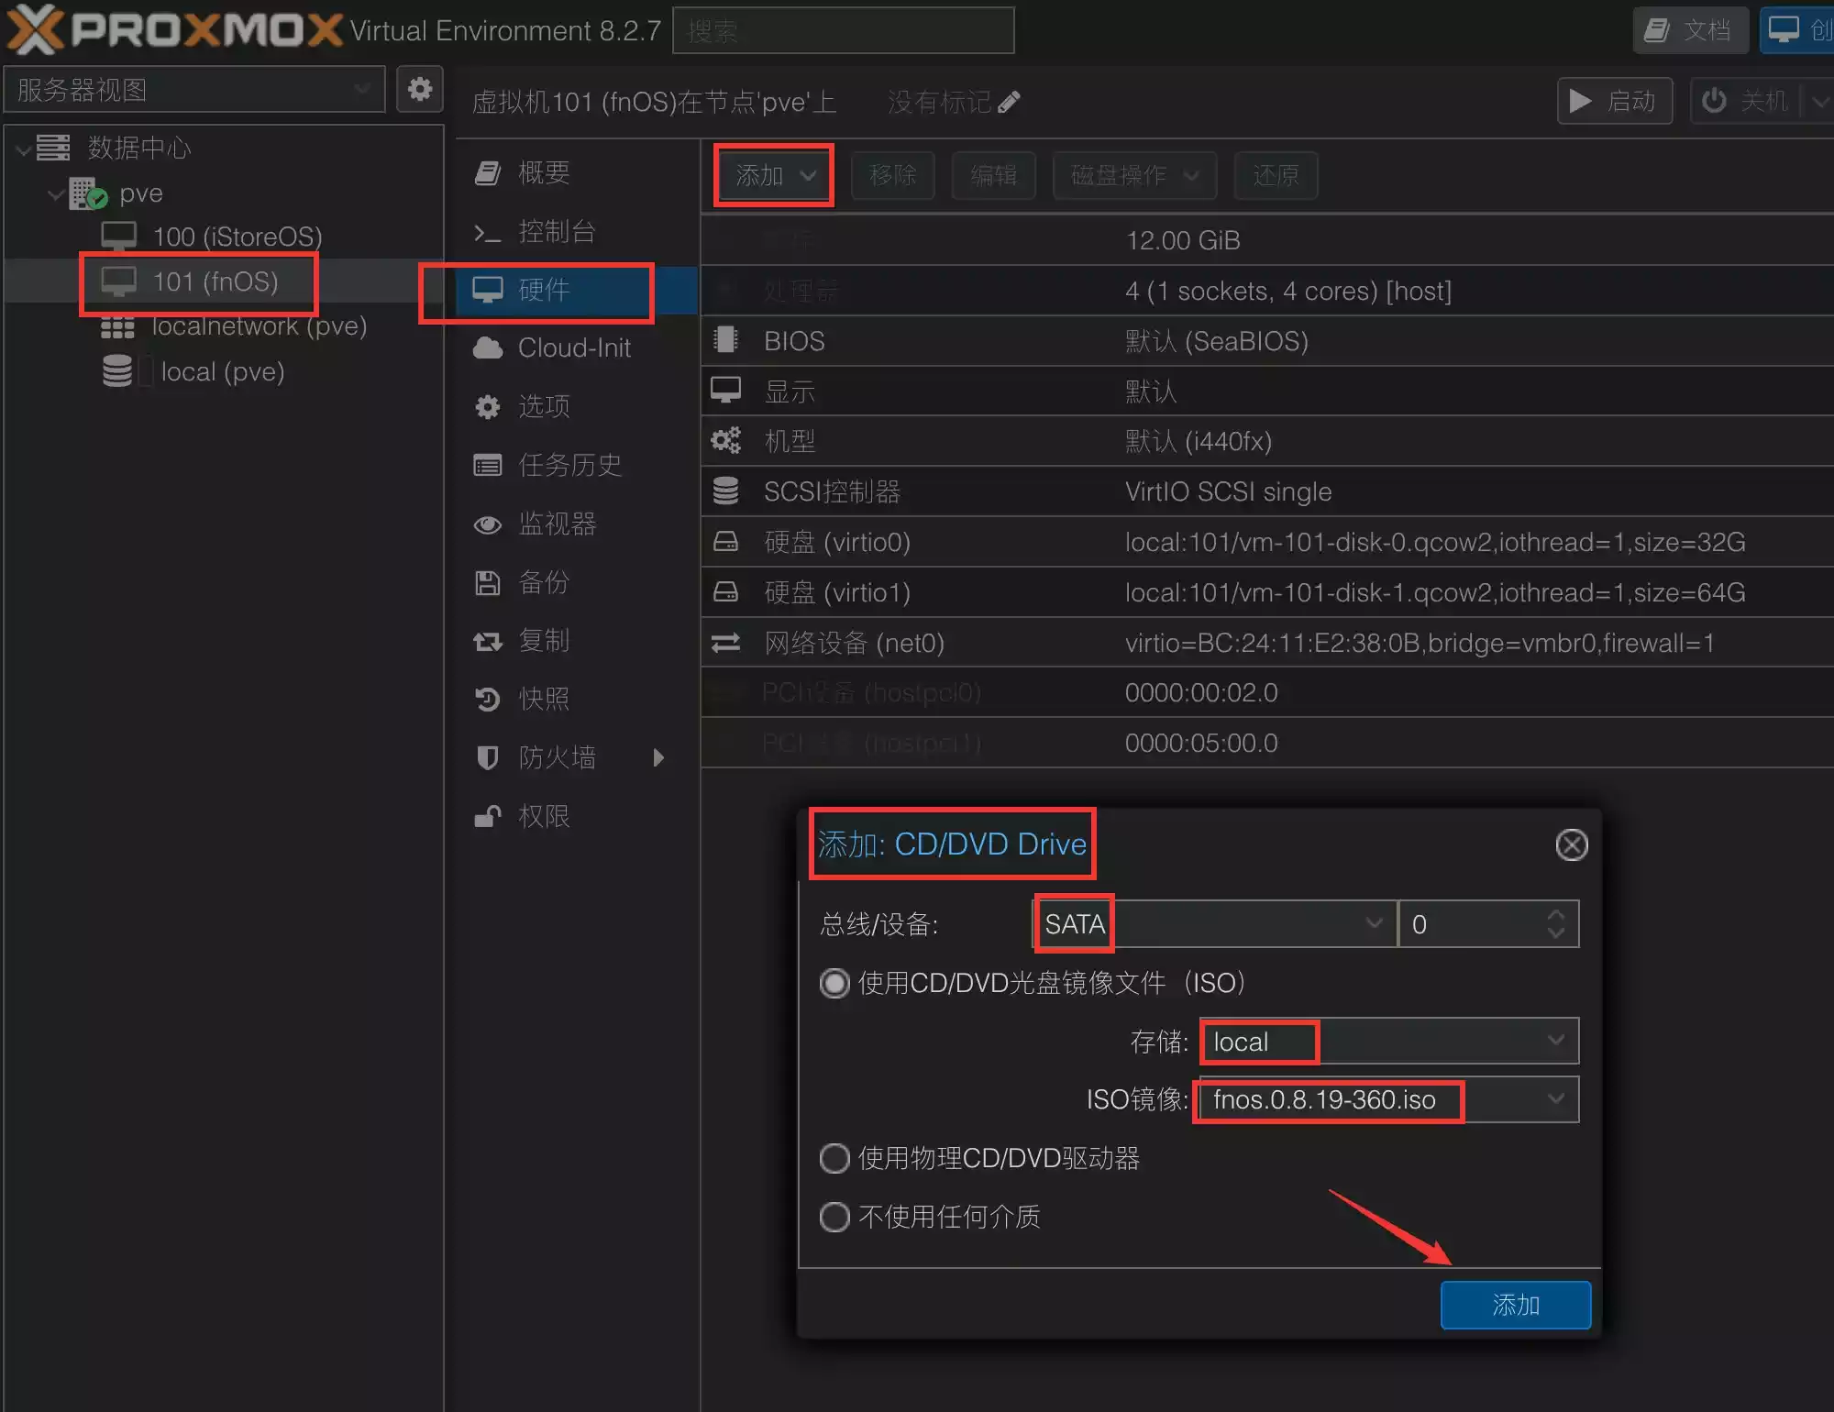
Task: Expand the ISO镜像 image dropdown list
Action: click(1555, 1098)
